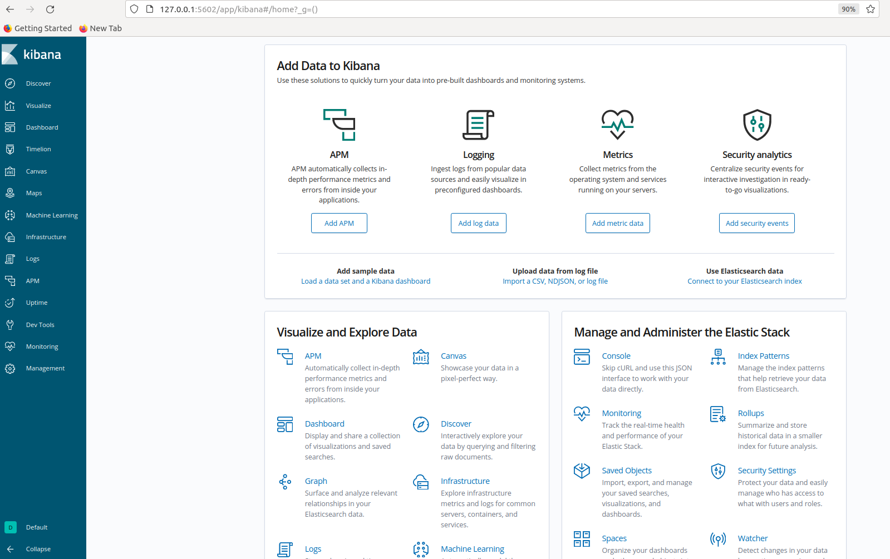Click the Maps pin icon in sidebar
This screenshot has width=890, height=559.
10,193
